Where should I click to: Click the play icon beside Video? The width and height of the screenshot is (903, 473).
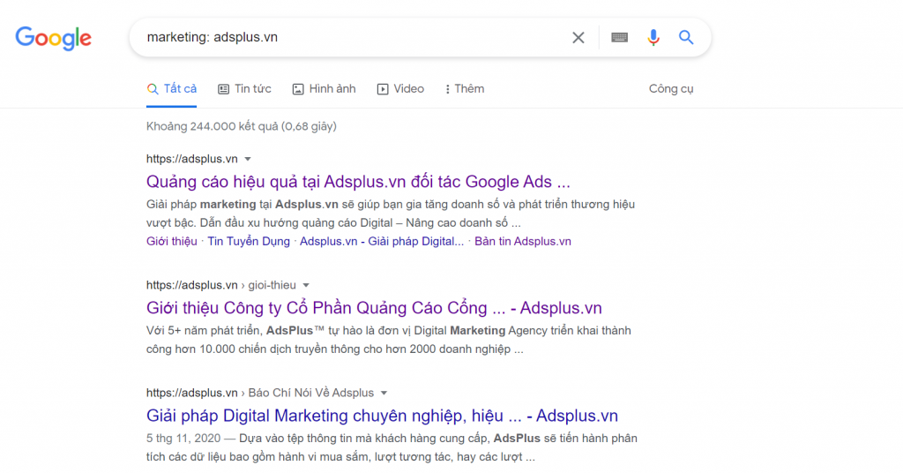(x=383, y=89)
